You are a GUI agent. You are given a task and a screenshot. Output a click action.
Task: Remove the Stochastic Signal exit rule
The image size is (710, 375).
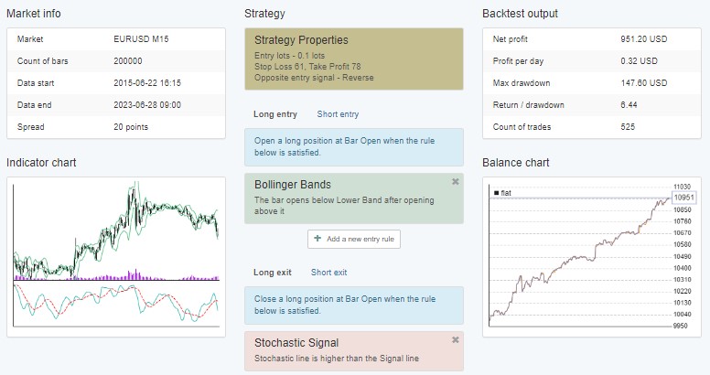(455, 339)
